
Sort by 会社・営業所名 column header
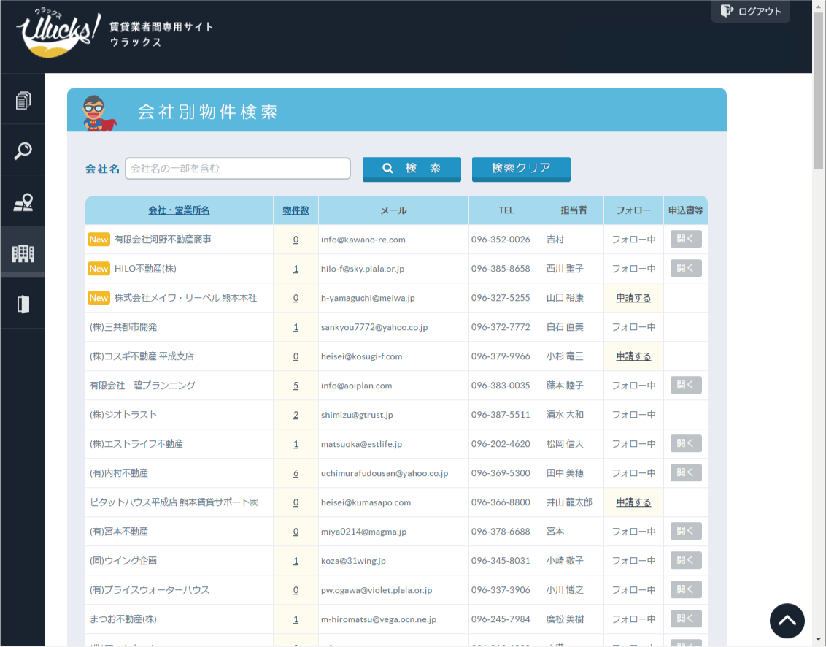click(x=179, y=210)
